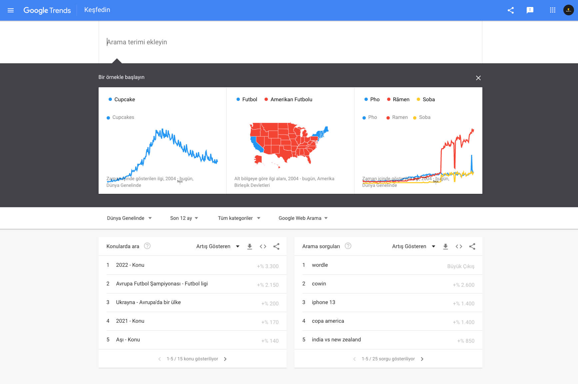Screen dimensions: 578x384
Task: Open the '2021 - Konu' topic row
Action: coord(193,321)
